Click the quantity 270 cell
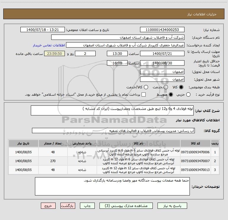The width and height of the screenshot is (228, 220). [53, 161]
